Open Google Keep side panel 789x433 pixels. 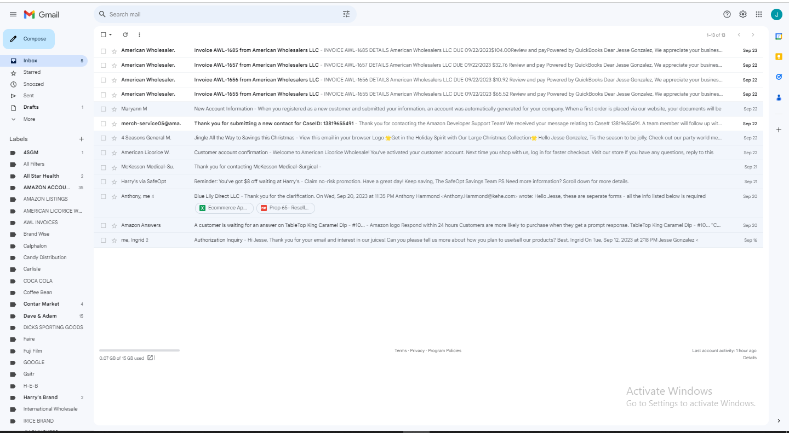[x=779, y=56]
